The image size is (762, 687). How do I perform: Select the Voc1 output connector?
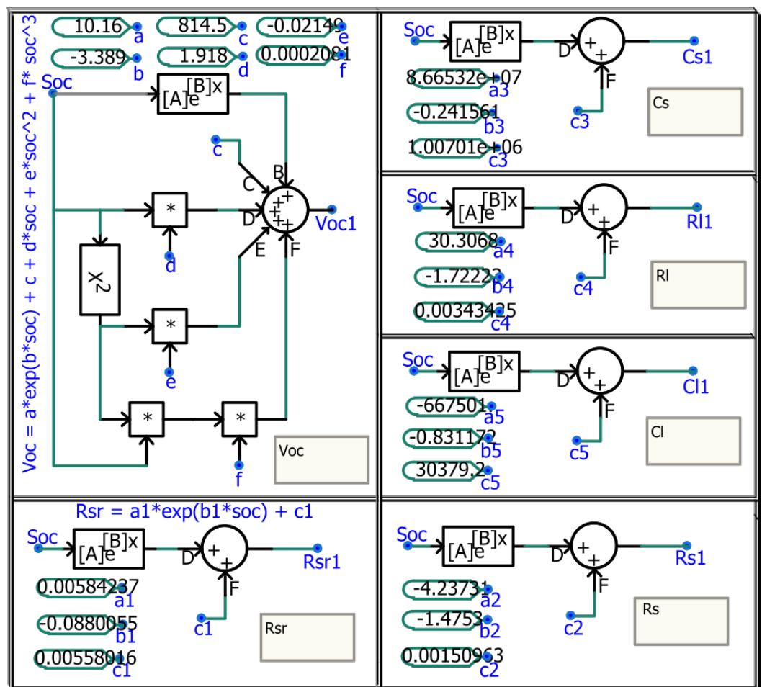[331, 208]
